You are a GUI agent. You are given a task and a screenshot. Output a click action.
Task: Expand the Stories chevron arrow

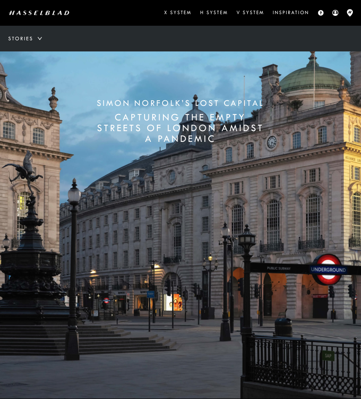click(x=40, y=39)
